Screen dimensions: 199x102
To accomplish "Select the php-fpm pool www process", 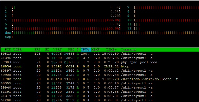I will pyautogui.click(x=99, y=62).
